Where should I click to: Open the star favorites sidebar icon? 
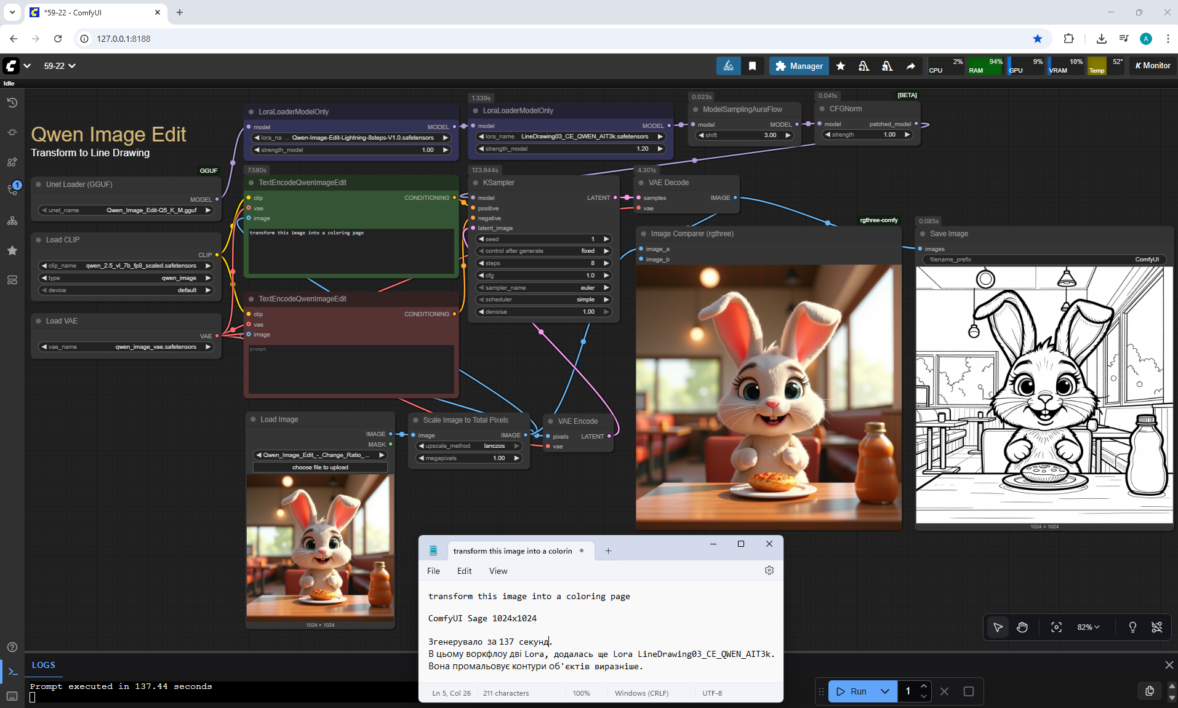(12, 250)
